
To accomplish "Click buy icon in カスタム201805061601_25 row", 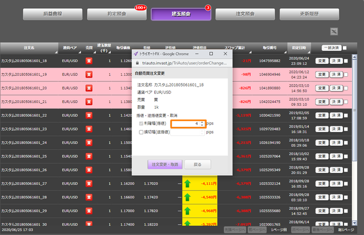I will (89, 156).
